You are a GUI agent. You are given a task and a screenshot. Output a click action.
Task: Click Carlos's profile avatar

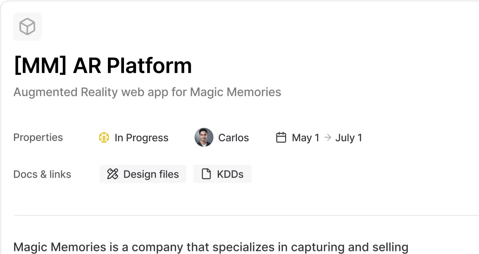coord(204,137)
